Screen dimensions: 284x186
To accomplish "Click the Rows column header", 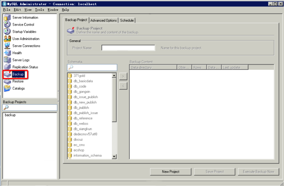I will point(199,67).
